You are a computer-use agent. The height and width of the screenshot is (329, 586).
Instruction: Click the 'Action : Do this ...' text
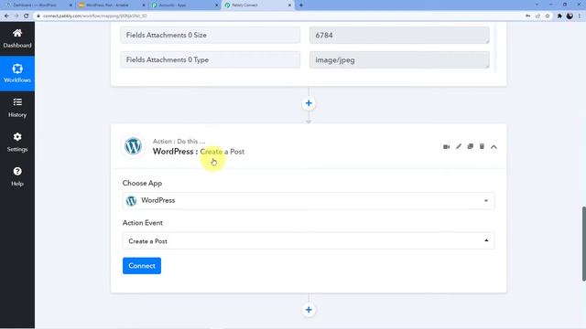click(179, 142)
